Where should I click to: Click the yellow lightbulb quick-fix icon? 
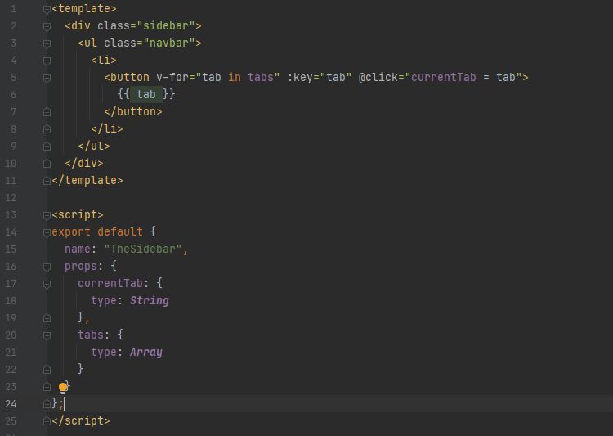pos(63,388)
